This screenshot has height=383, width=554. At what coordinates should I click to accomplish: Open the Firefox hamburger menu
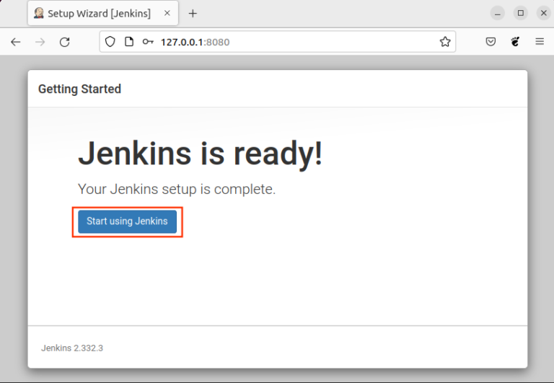(x=540, y=42)
